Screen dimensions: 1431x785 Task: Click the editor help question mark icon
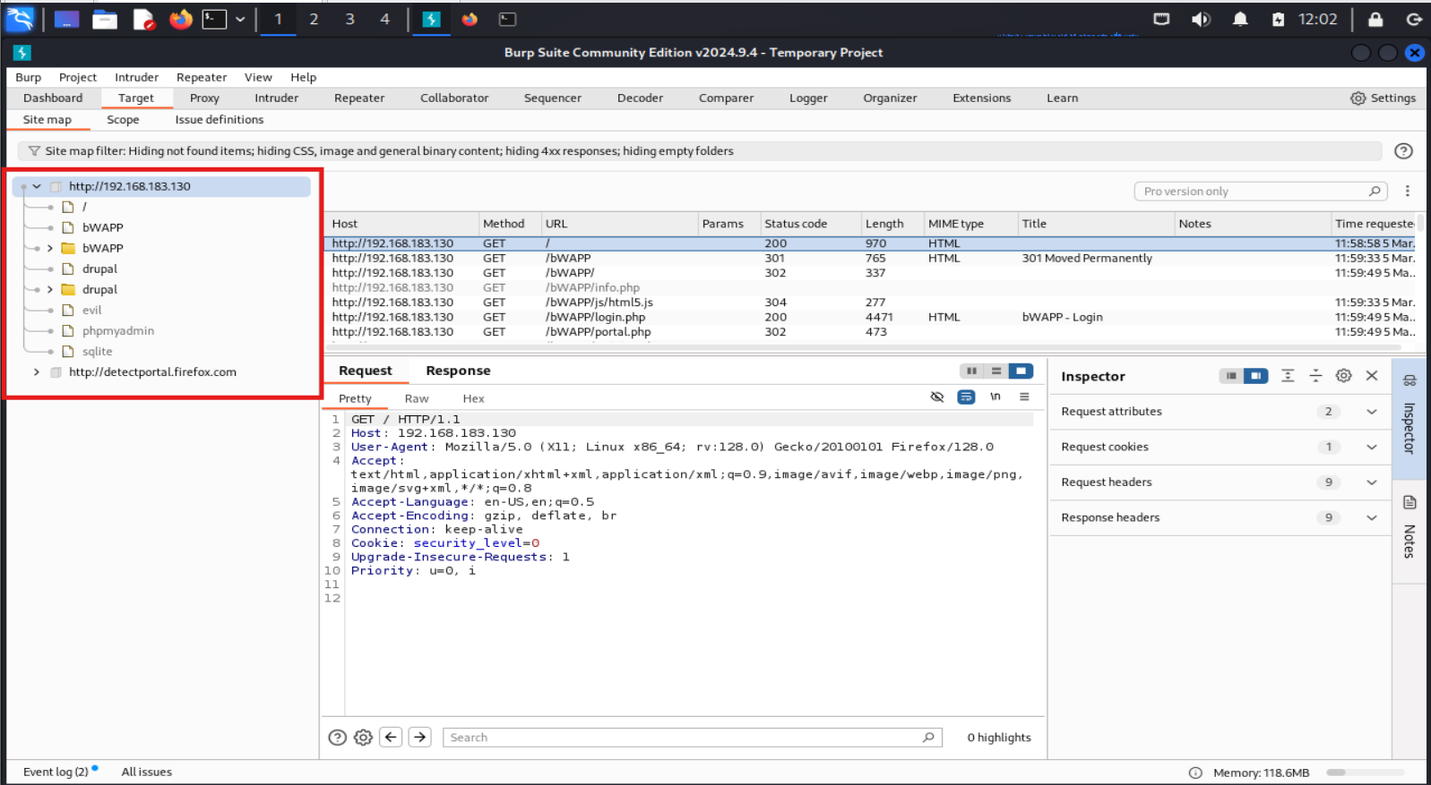pos(337,738)
